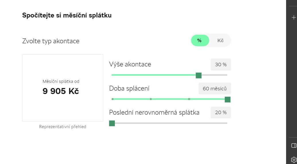297x164 pixels.
Task: Select second dot on Doba splácení slider
Action: [x=151, y=99]
